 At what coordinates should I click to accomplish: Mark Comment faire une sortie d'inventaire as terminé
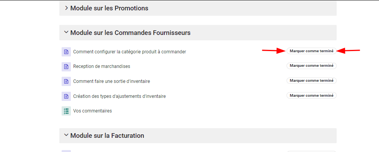(312, 81)
